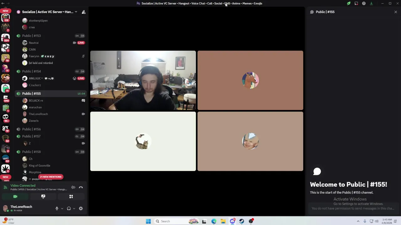Click screen-share indicator next to BOJACK
This screenshot has width=401, height=225.
[x=83, y=101]
